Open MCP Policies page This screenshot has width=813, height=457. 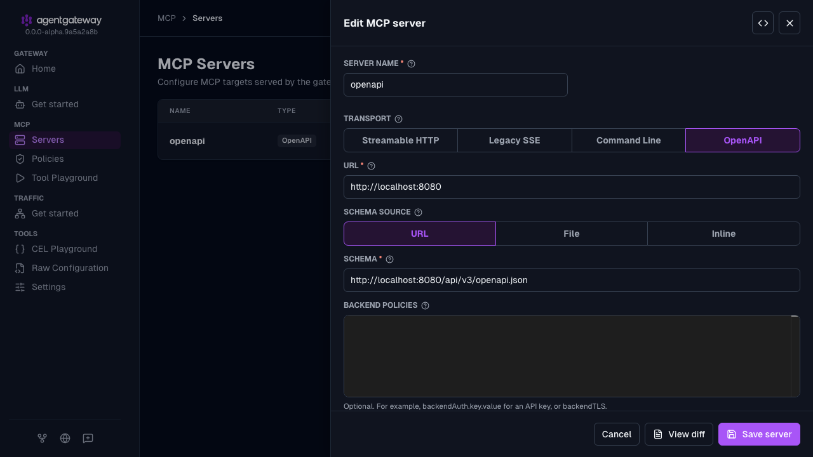pyautogui.click(x=65, y=159)
